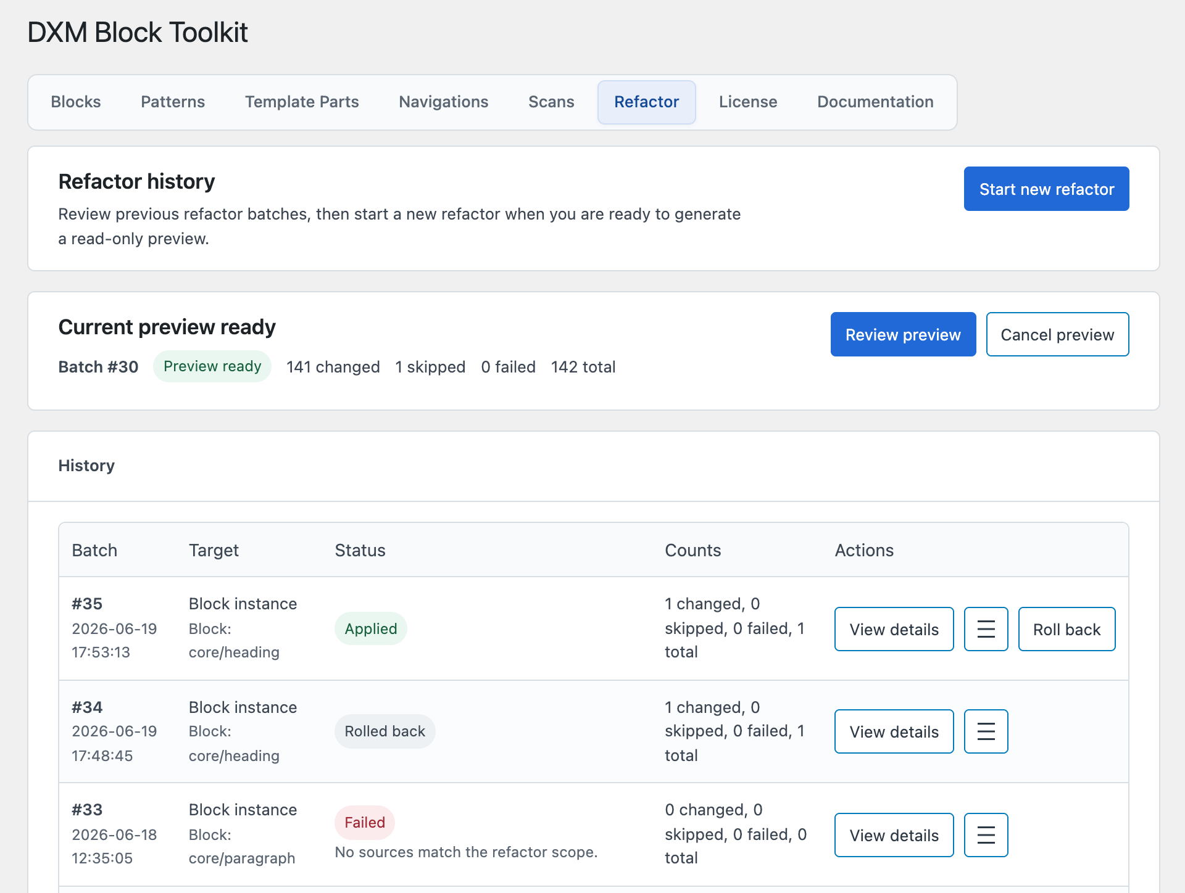The width and height of the screenshot is (1185, 893).
Task: Click the core/paragraph block name in #33
Action: [x=242, y=858]
